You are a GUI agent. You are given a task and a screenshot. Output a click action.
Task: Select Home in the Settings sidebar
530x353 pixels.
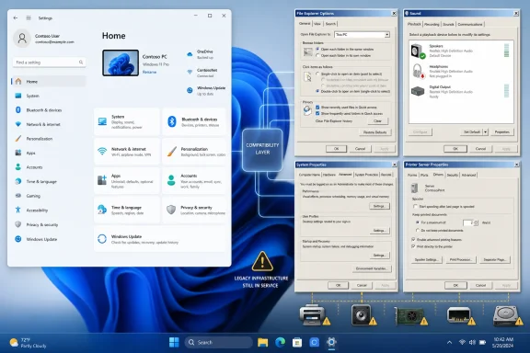[49, 82]
